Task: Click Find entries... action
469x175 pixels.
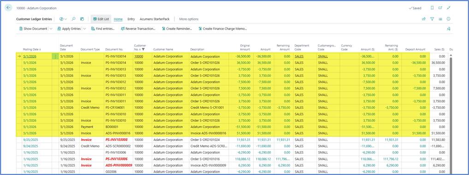Action: 103,29
